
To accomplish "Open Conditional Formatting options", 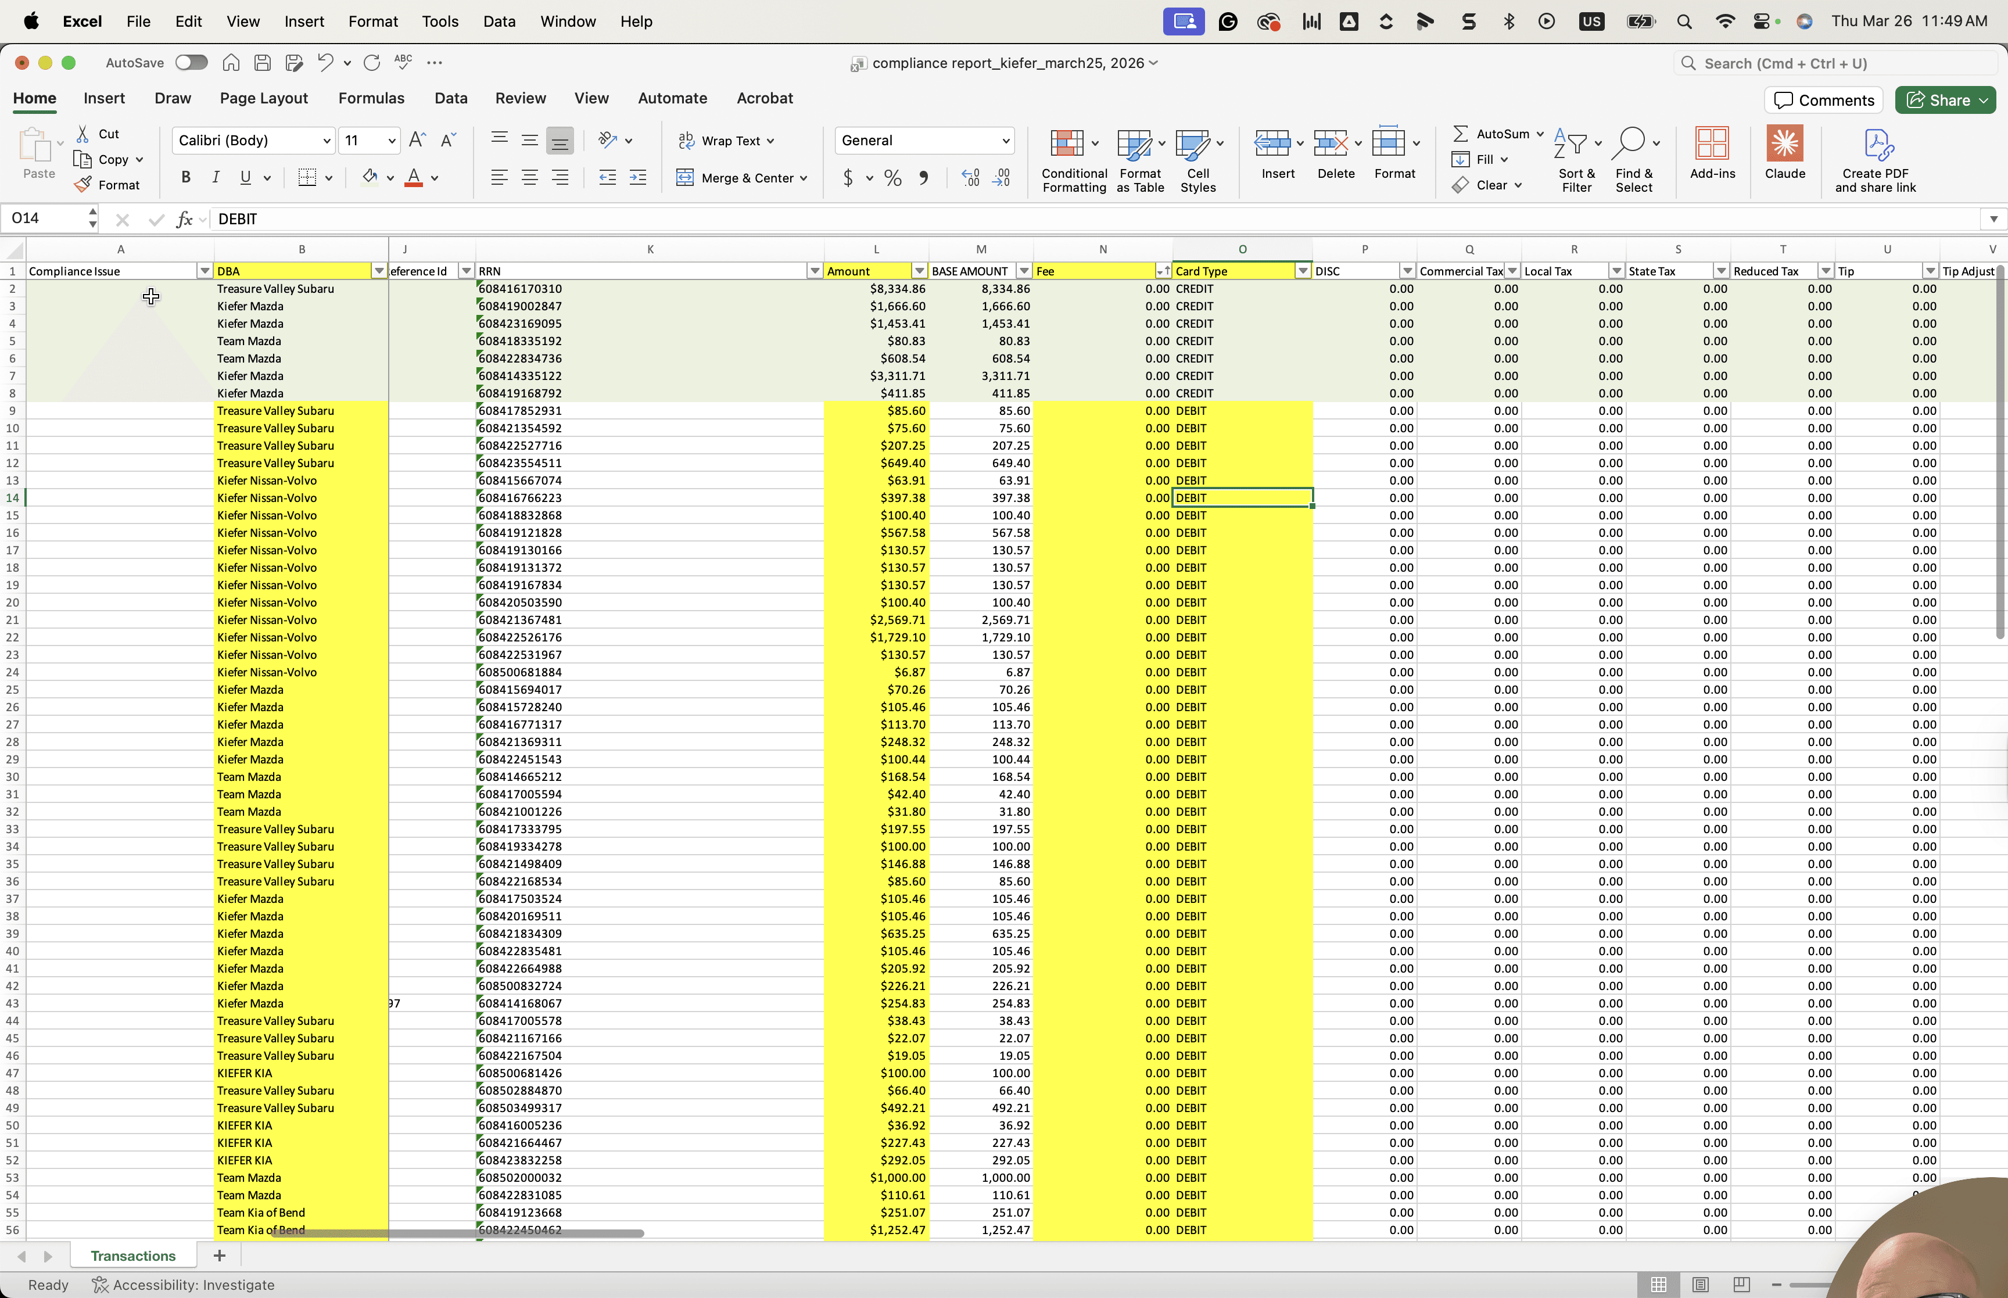I will pyautogui.click(x=1074, y=160).
